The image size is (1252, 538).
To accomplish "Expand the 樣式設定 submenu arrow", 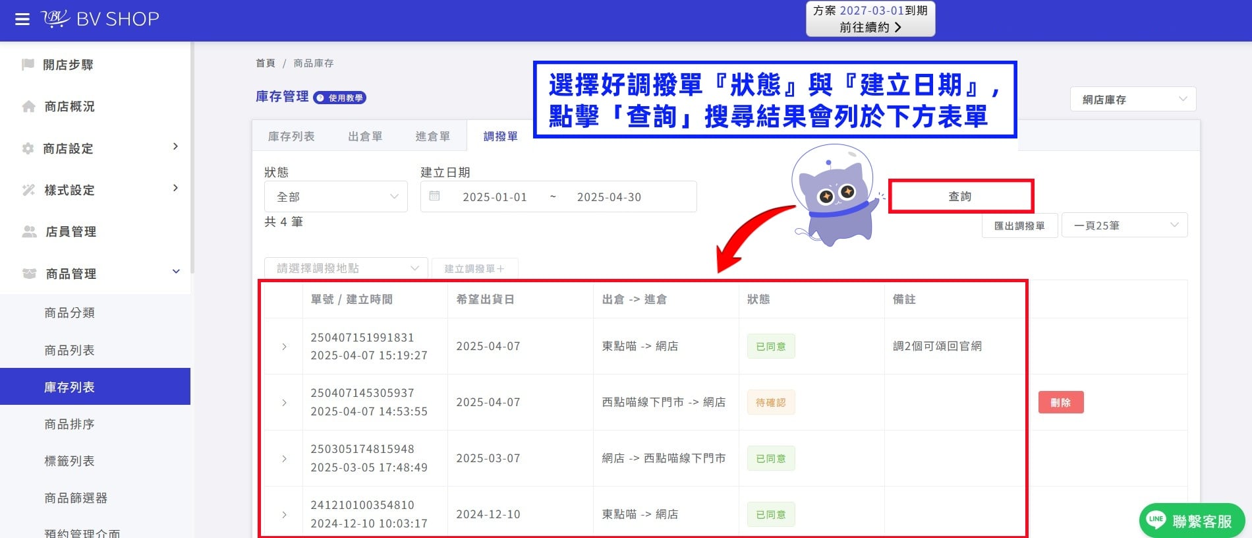I will point(175,188).
